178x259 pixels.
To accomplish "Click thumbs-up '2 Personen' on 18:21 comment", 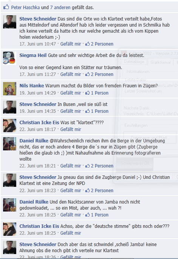I will click(x=99, y=166).
